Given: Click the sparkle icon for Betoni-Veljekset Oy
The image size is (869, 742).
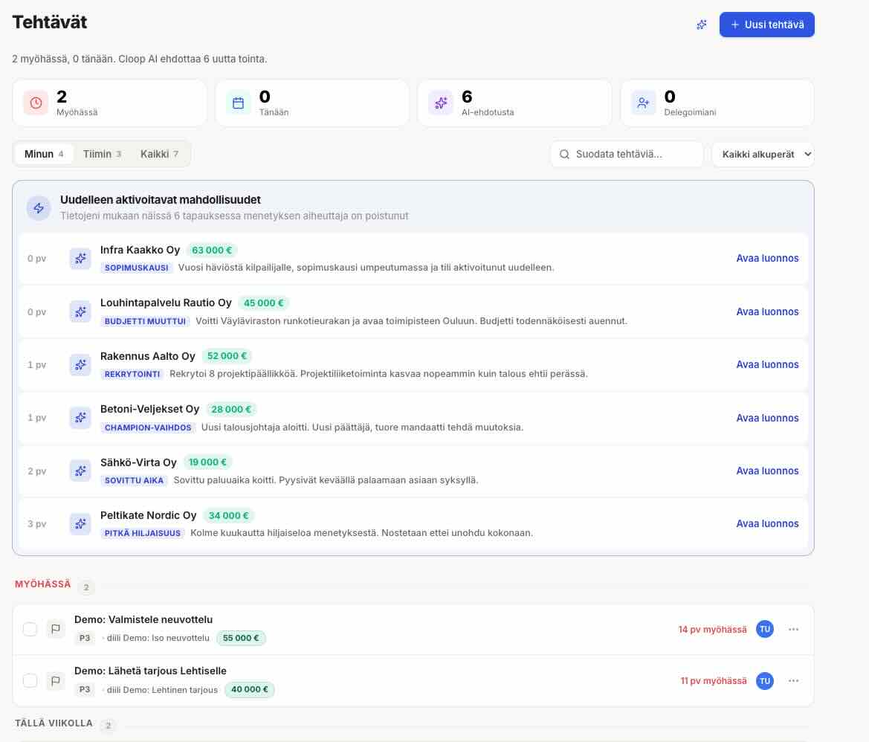Looking at the screenshot, I should [x=80, y=417].
